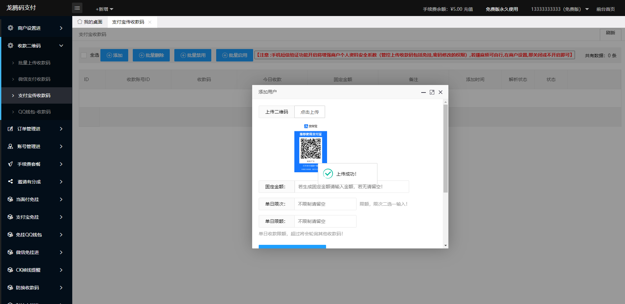Click the 手续费套餐 fee package icon
This screenshot has width=625, height=304.
point(10,164)
